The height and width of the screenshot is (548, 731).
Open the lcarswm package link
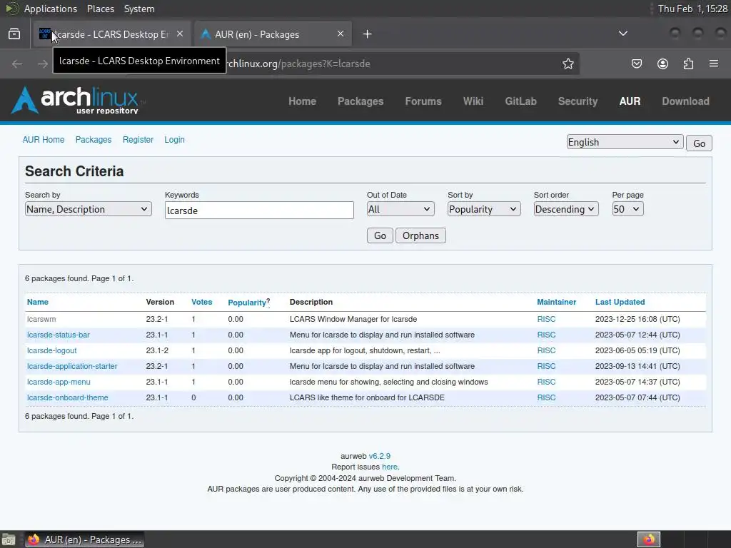tap(41, 319)
